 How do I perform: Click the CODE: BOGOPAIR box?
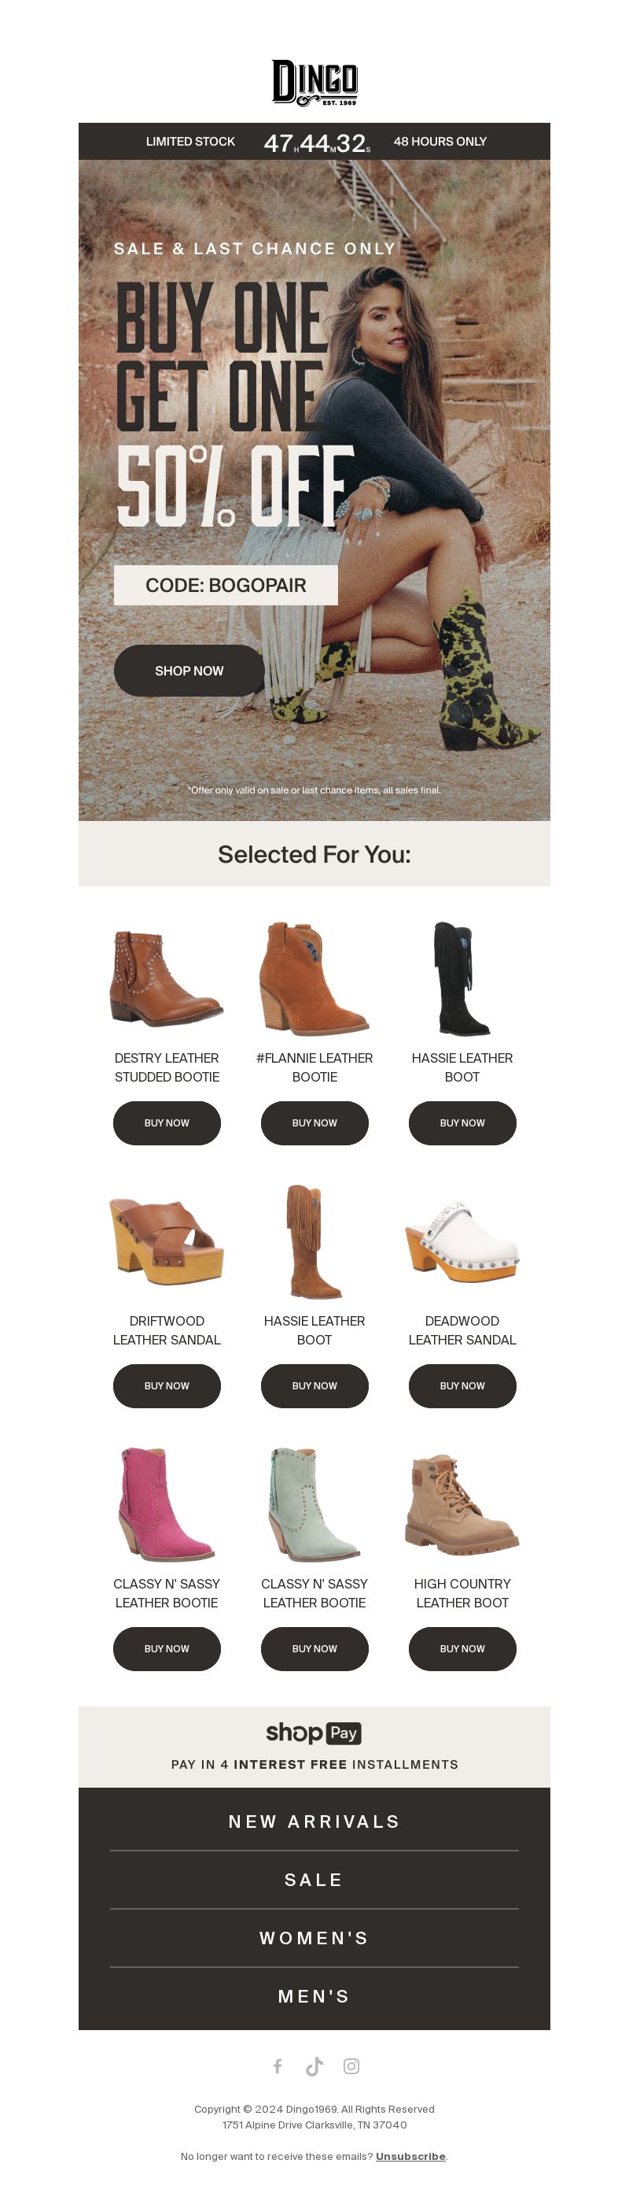[226, 586]
